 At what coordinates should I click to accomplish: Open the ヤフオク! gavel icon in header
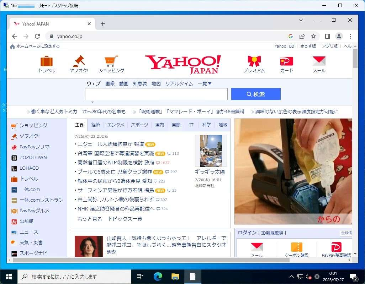coord(79,61)
